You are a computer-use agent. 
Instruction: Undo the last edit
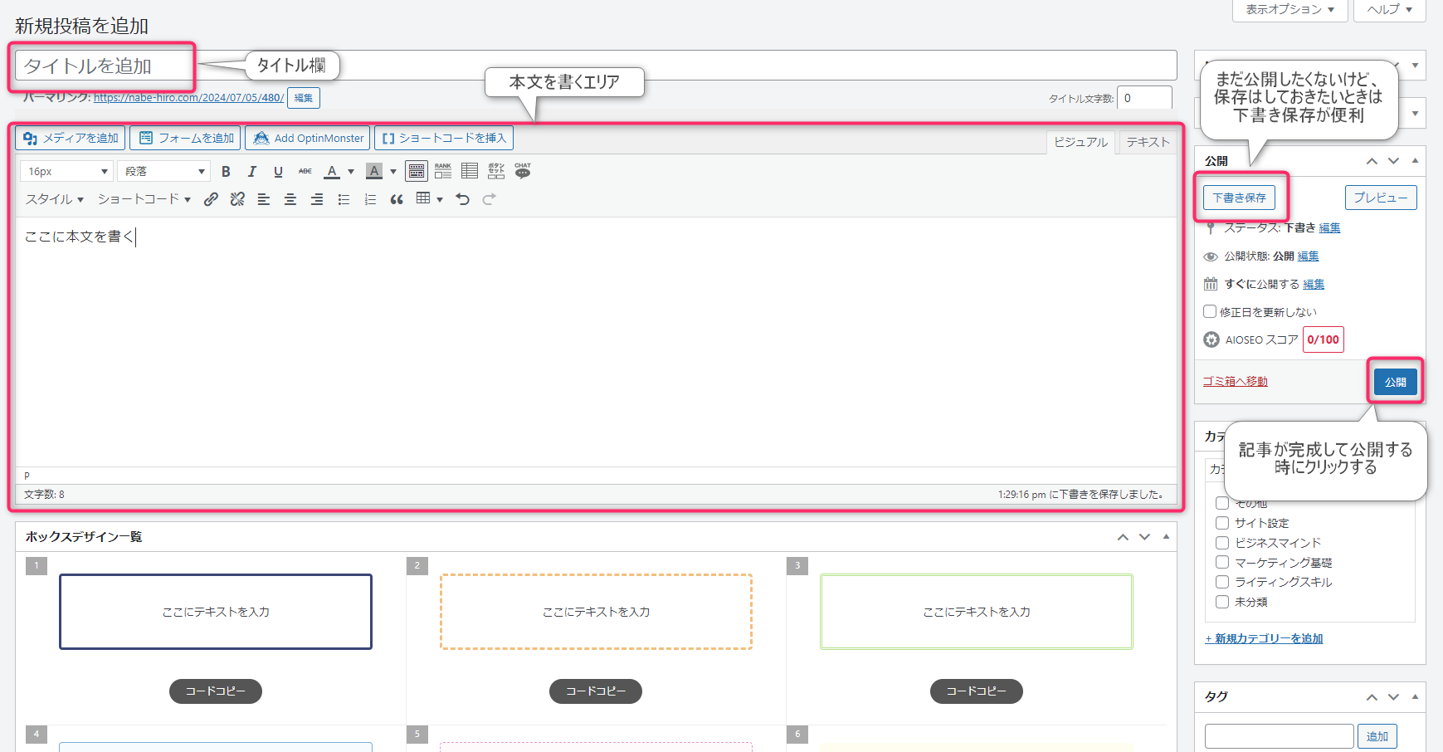coord(463,199)
